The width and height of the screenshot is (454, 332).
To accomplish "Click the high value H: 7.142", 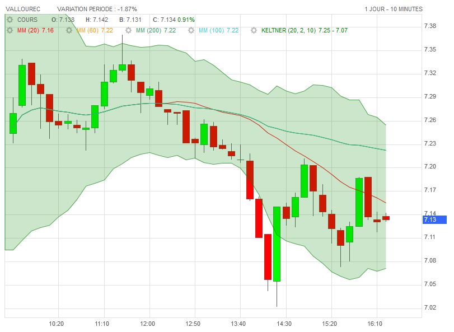I will coord(97,20).
